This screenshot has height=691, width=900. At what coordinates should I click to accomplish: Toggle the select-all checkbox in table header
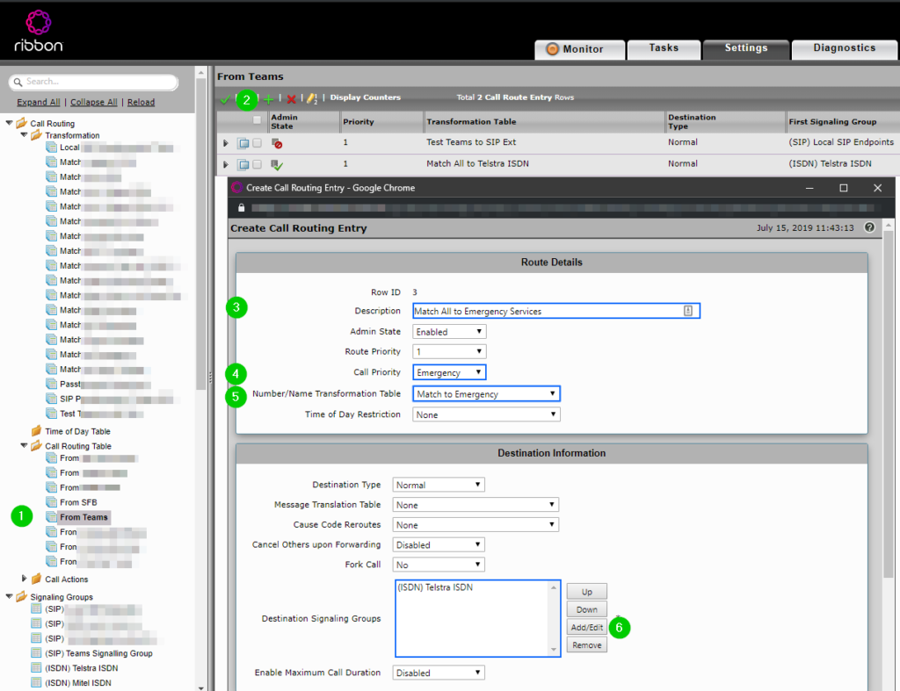pos(257,120)
